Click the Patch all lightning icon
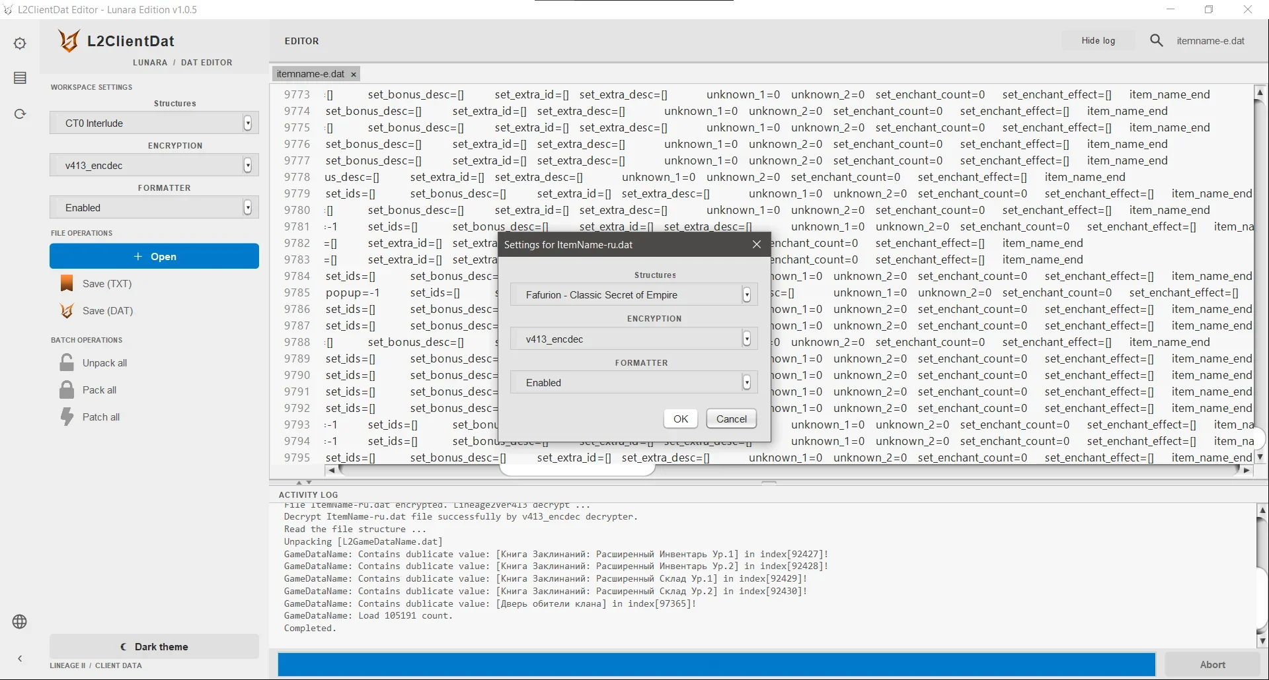The width and height of the screenshot is (1269, 680). pyautogui.click(x=67, y=417)
